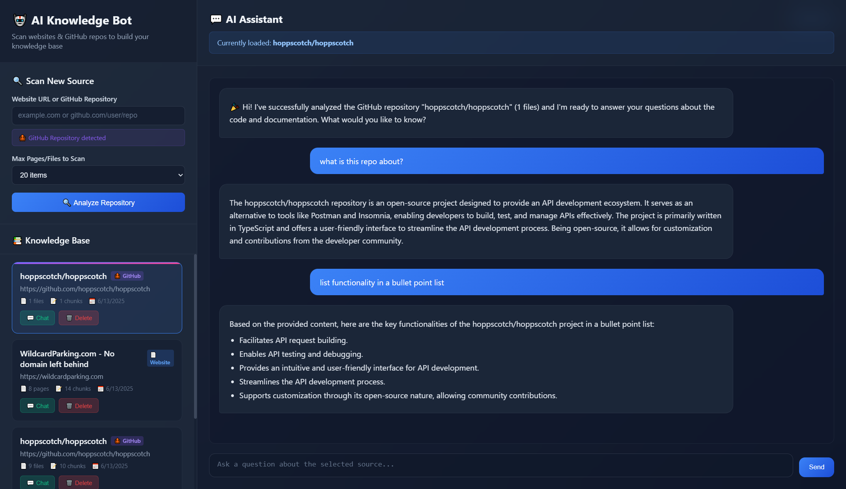Viewport: 846px width, 489px height.
Task: Click the chat bubble icon beside AI Assistant heading
Action: [216, 19]
